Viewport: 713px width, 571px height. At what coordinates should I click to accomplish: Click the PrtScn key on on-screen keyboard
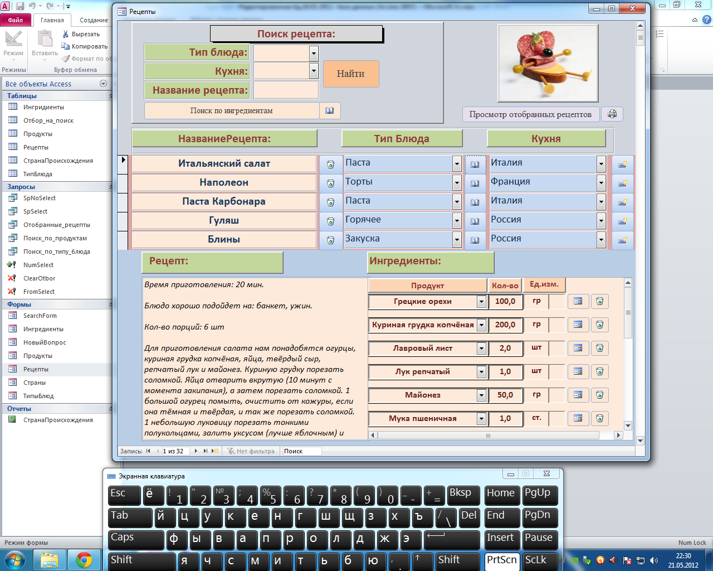tap(502, 560)
